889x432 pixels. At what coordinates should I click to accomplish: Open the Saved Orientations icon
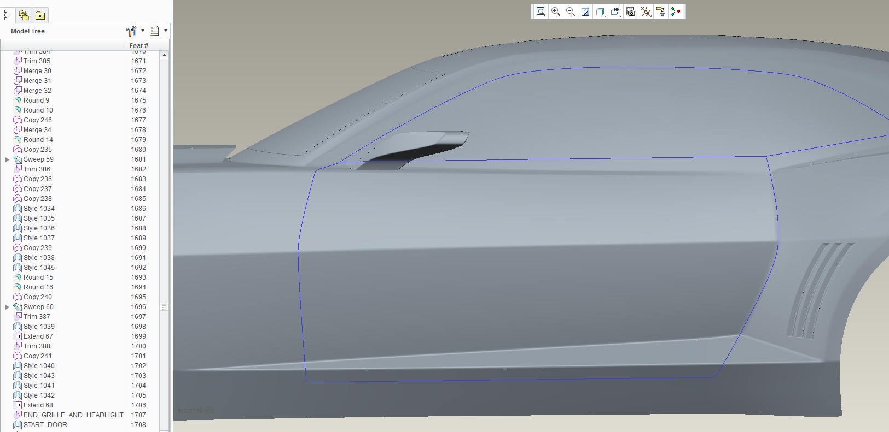tap(615, 11)
